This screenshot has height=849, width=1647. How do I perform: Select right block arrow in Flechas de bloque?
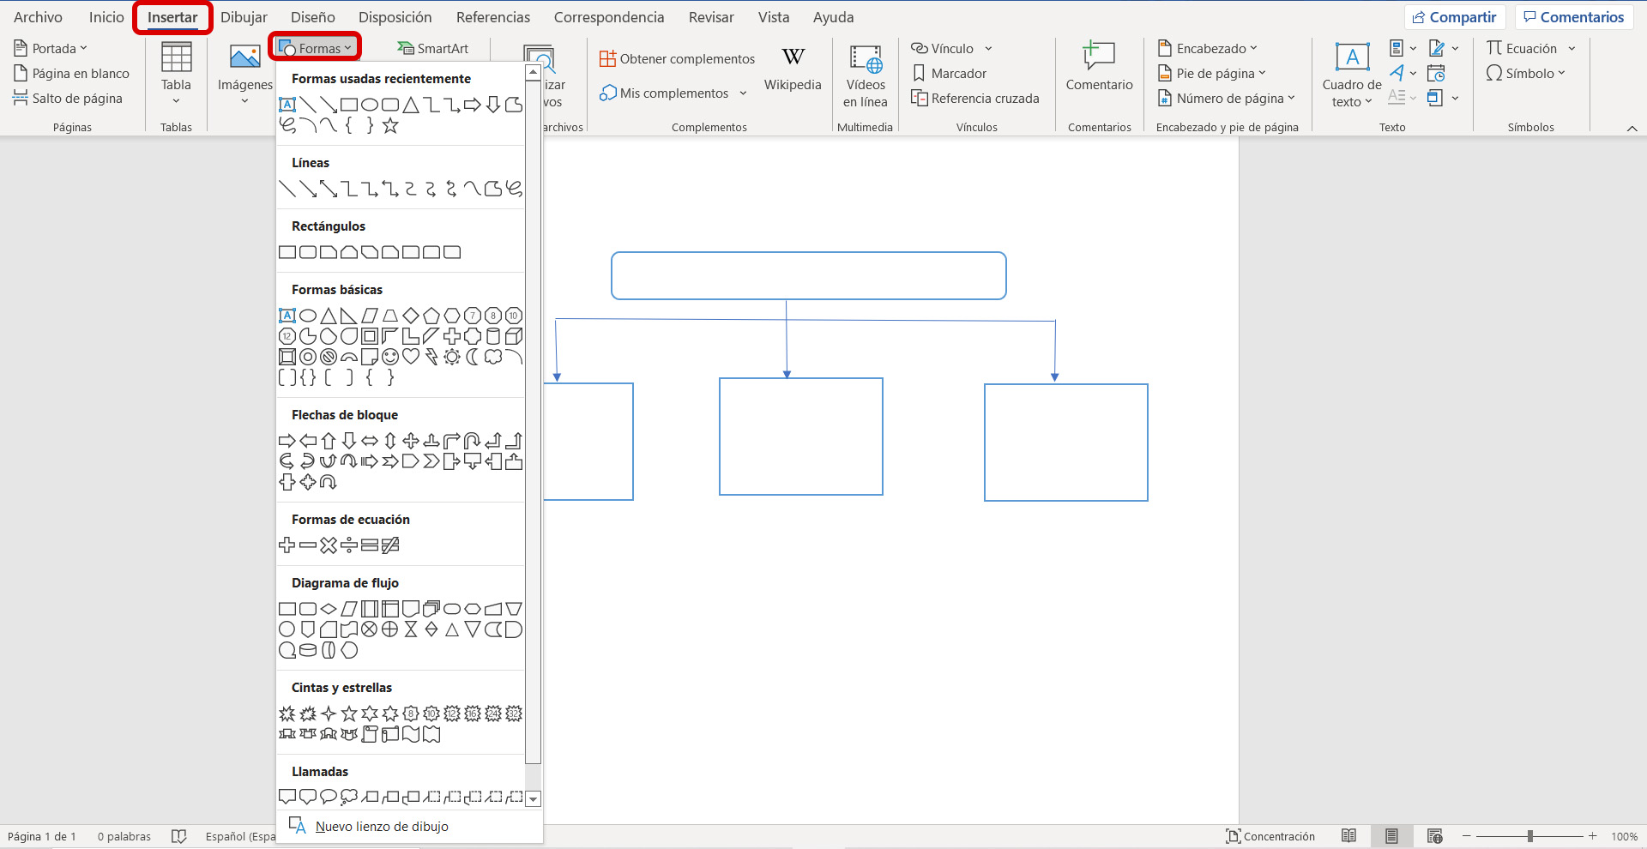point(287,441)
